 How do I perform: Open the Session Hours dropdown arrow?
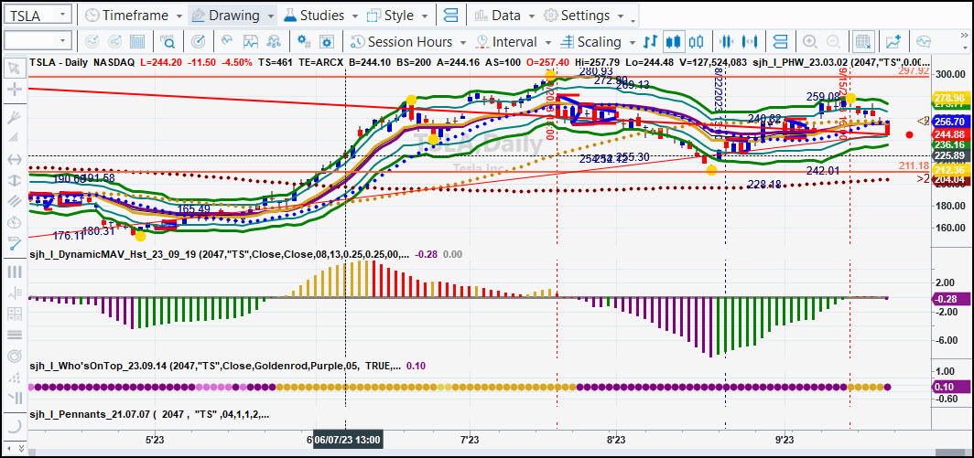(x=462, y=42)
